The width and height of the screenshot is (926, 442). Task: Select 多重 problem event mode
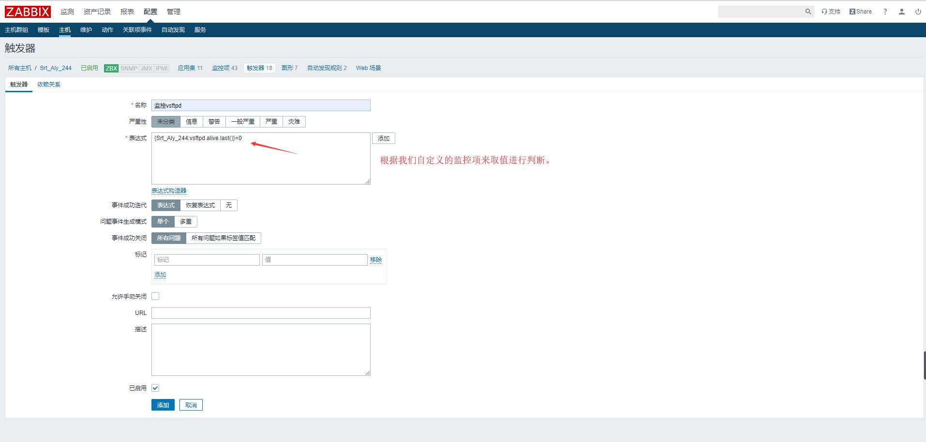pyautogui.click(x=186, y=222)
